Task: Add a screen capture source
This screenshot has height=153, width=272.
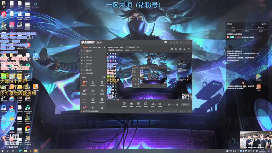Action: [124, 105]
